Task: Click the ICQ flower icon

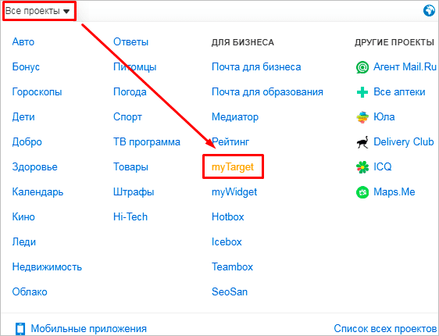Action: point(362,167)
